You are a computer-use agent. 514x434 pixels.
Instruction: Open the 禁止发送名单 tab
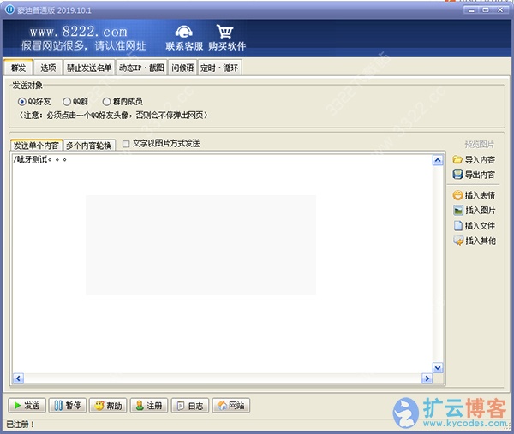pyautogui.click(x=89, y=68)
